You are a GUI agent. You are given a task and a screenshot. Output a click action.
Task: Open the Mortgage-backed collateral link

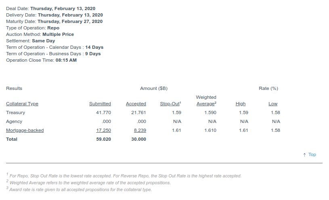(25, 130)
